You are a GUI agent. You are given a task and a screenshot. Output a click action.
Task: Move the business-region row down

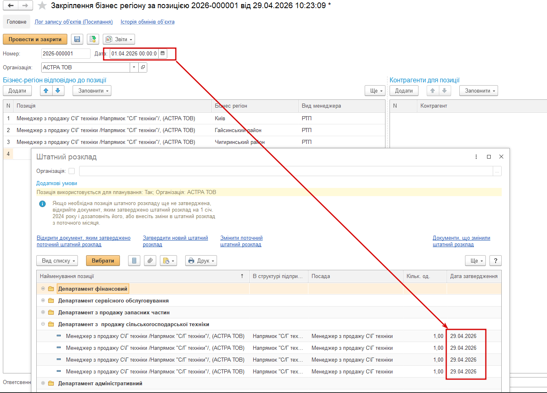[x=58, y=91]
